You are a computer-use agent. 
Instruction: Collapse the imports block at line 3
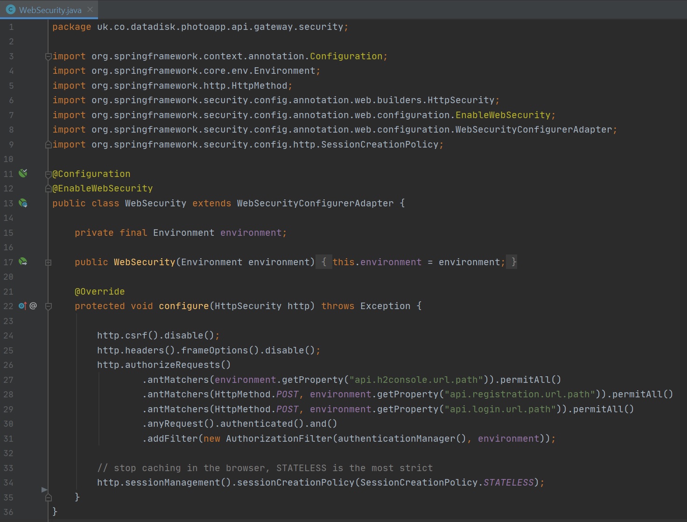pyautogui.click(x=48, y=56)
